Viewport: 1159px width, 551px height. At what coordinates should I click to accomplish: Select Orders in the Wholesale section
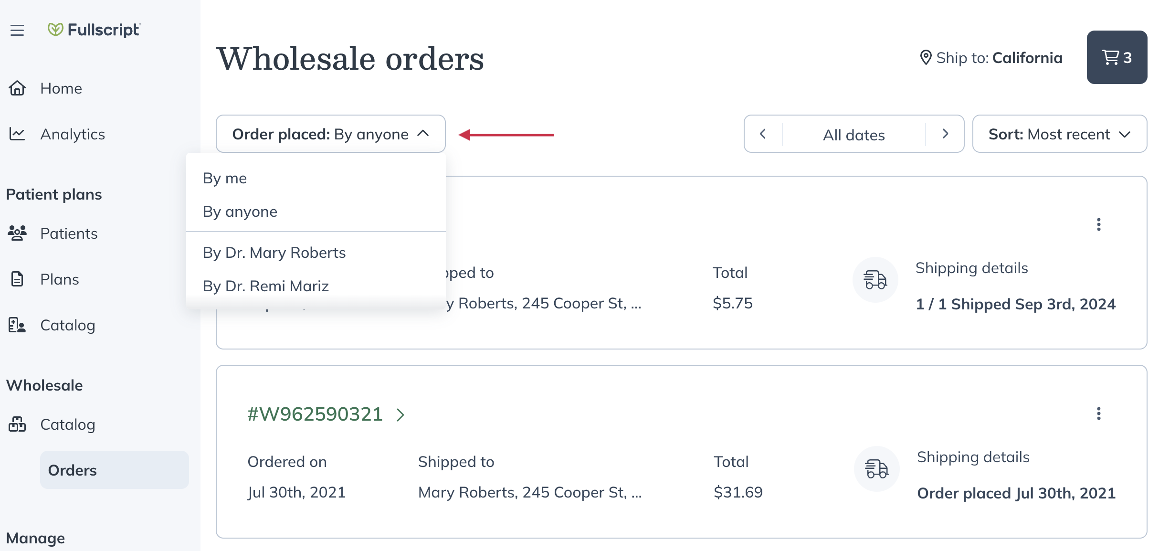[x=72, y=470]
